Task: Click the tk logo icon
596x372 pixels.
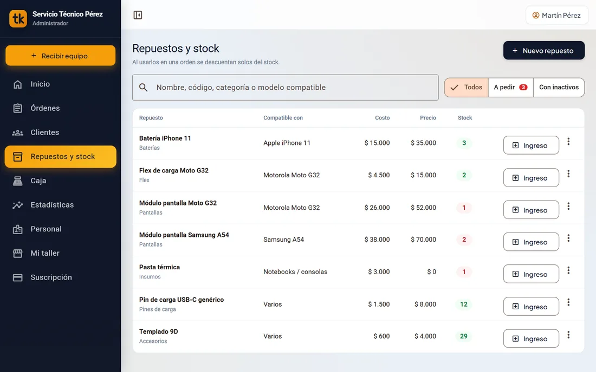Action: [18, 18]
